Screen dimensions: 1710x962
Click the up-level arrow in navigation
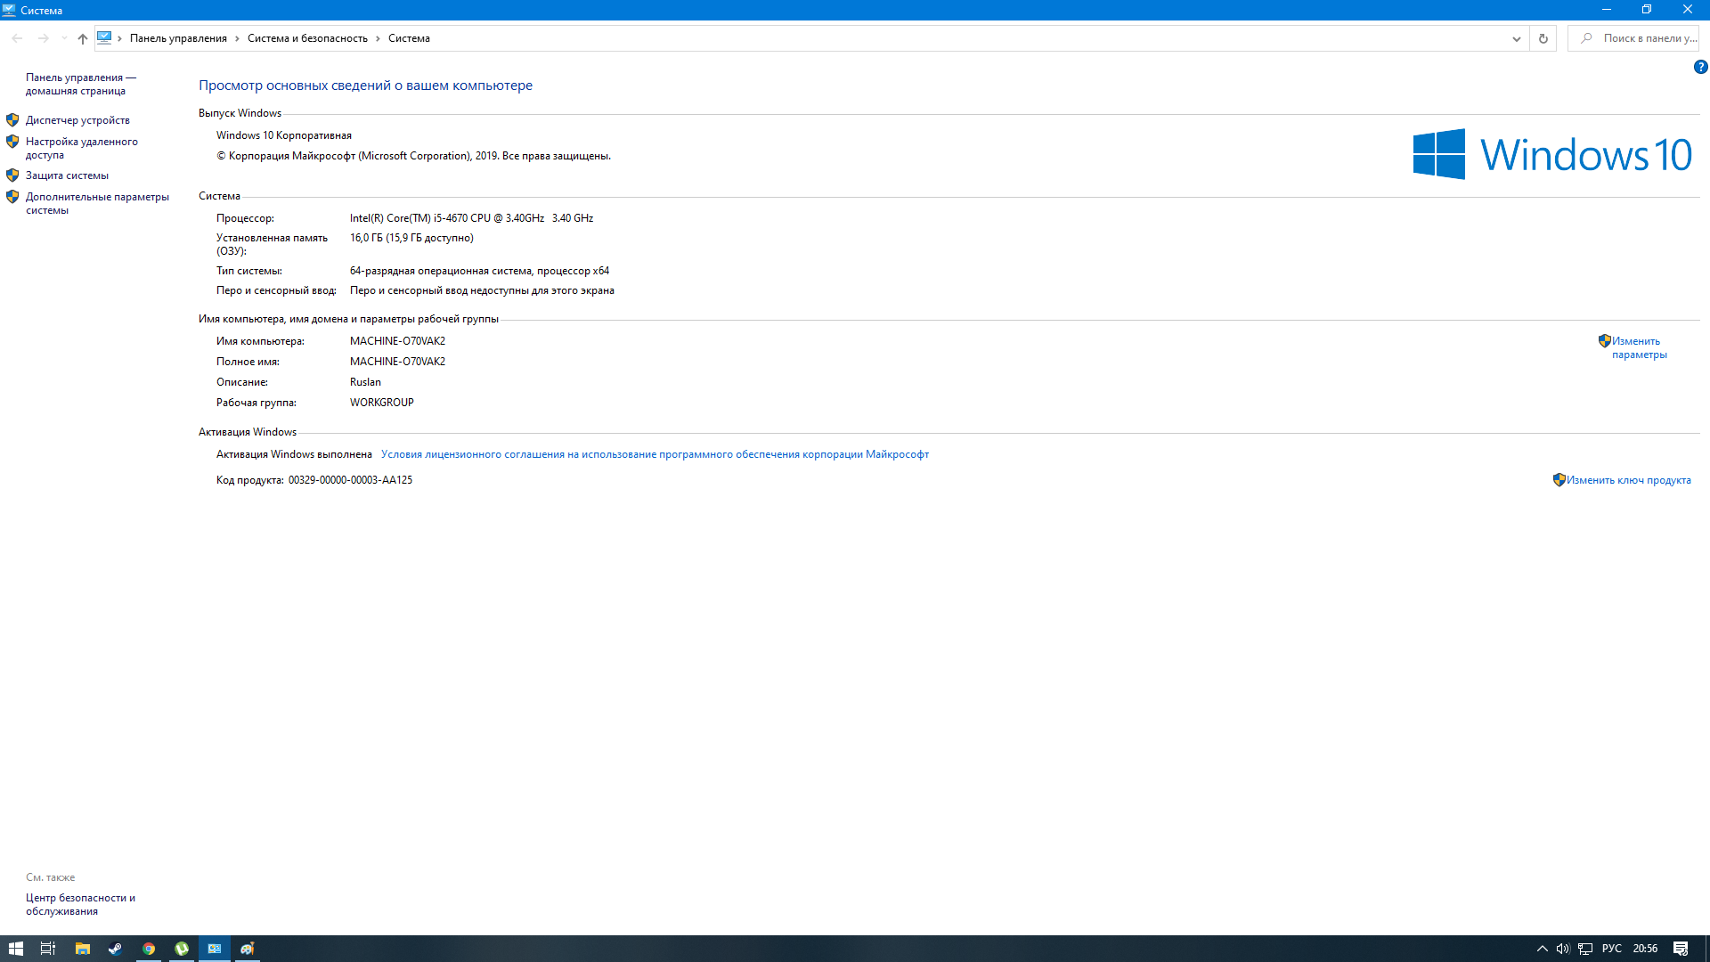tap(83, 38)
